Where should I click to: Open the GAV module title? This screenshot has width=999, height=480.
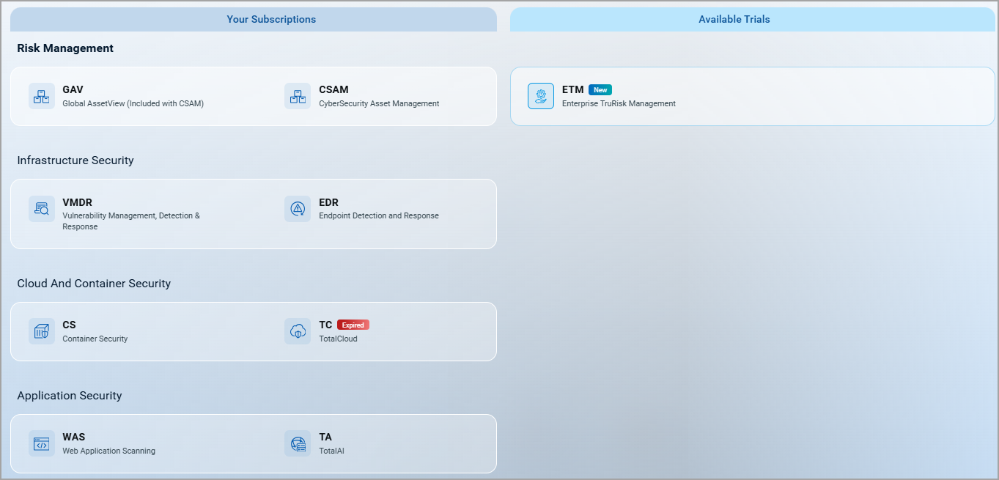(73, 89)
